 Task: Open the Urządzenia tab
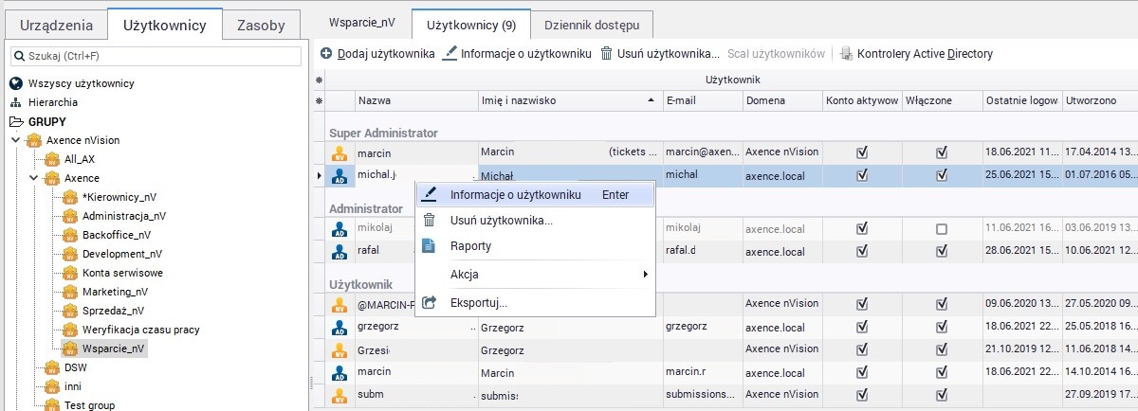tap(56, 26)
